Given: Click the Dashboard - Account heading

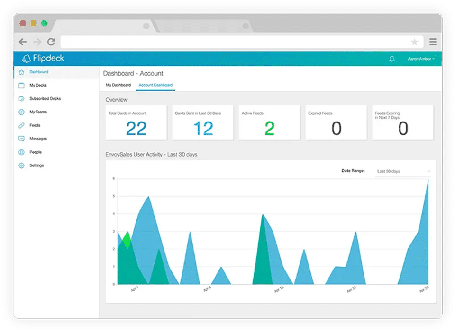Looking at the screenshot, I should click(133, 74).
